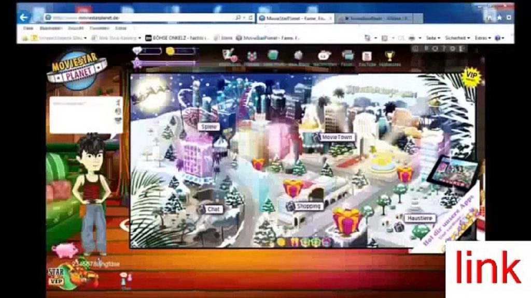This screenshot has width=531, height=298.
Task: Open the large gift box near Haustiere
Action: coord(347,221)
